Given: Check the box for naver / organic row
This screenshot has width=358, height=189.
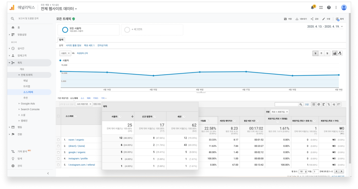Looking at the screenshot, I should [58, 140].
